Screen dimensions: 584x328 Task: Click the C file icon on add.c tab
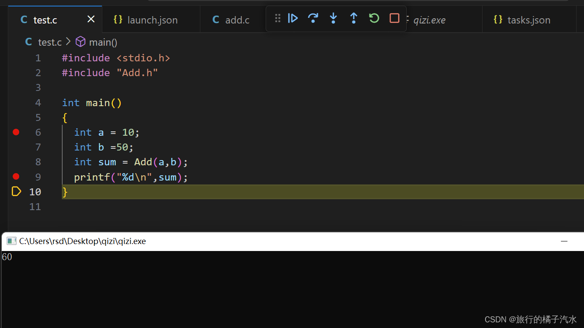(216, 20)
